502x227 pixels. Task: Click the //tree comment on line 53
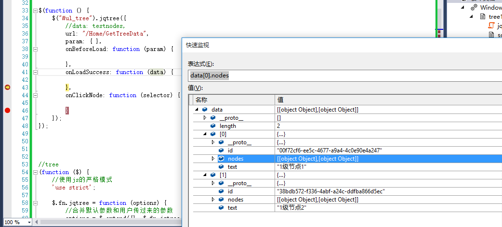(x=48, y=164)
